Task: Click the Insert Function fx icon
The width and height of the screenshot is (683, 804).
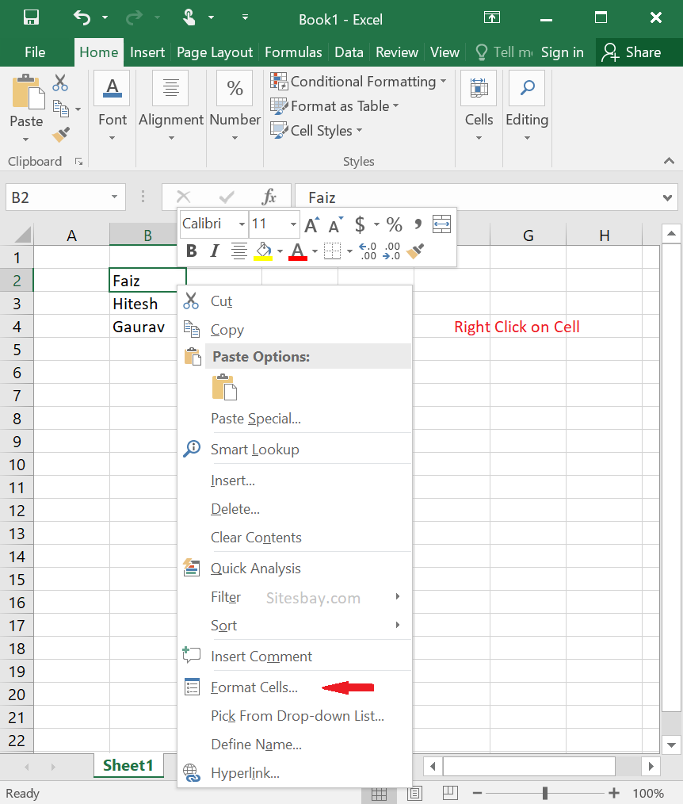Action: (x=269, y=197)
